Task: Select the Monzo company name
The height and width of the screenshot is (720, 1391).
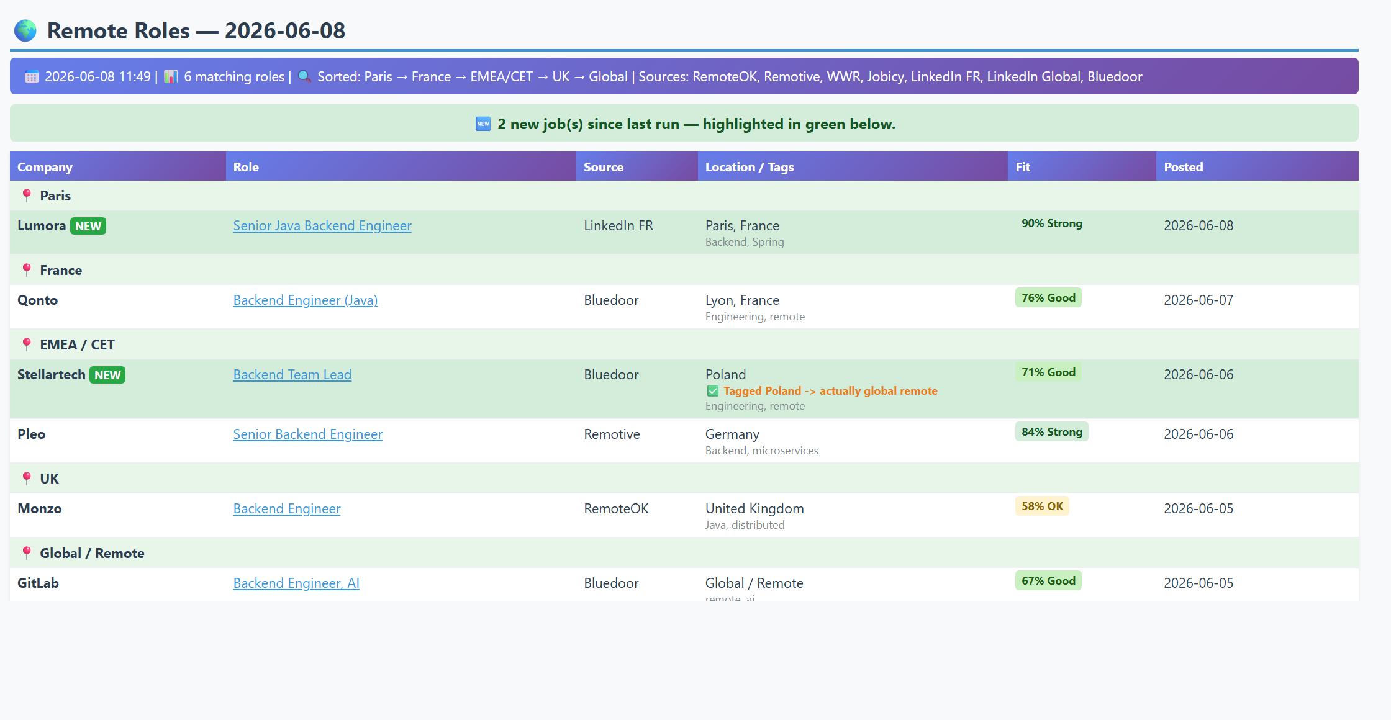Action: point(40,509)
